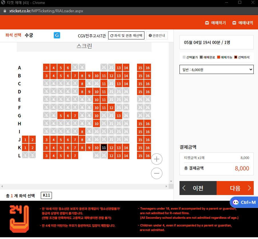This screenshot has height=239, width=258.
Task: Open 권종안내 ticket type info
Action: pos(157,35)
